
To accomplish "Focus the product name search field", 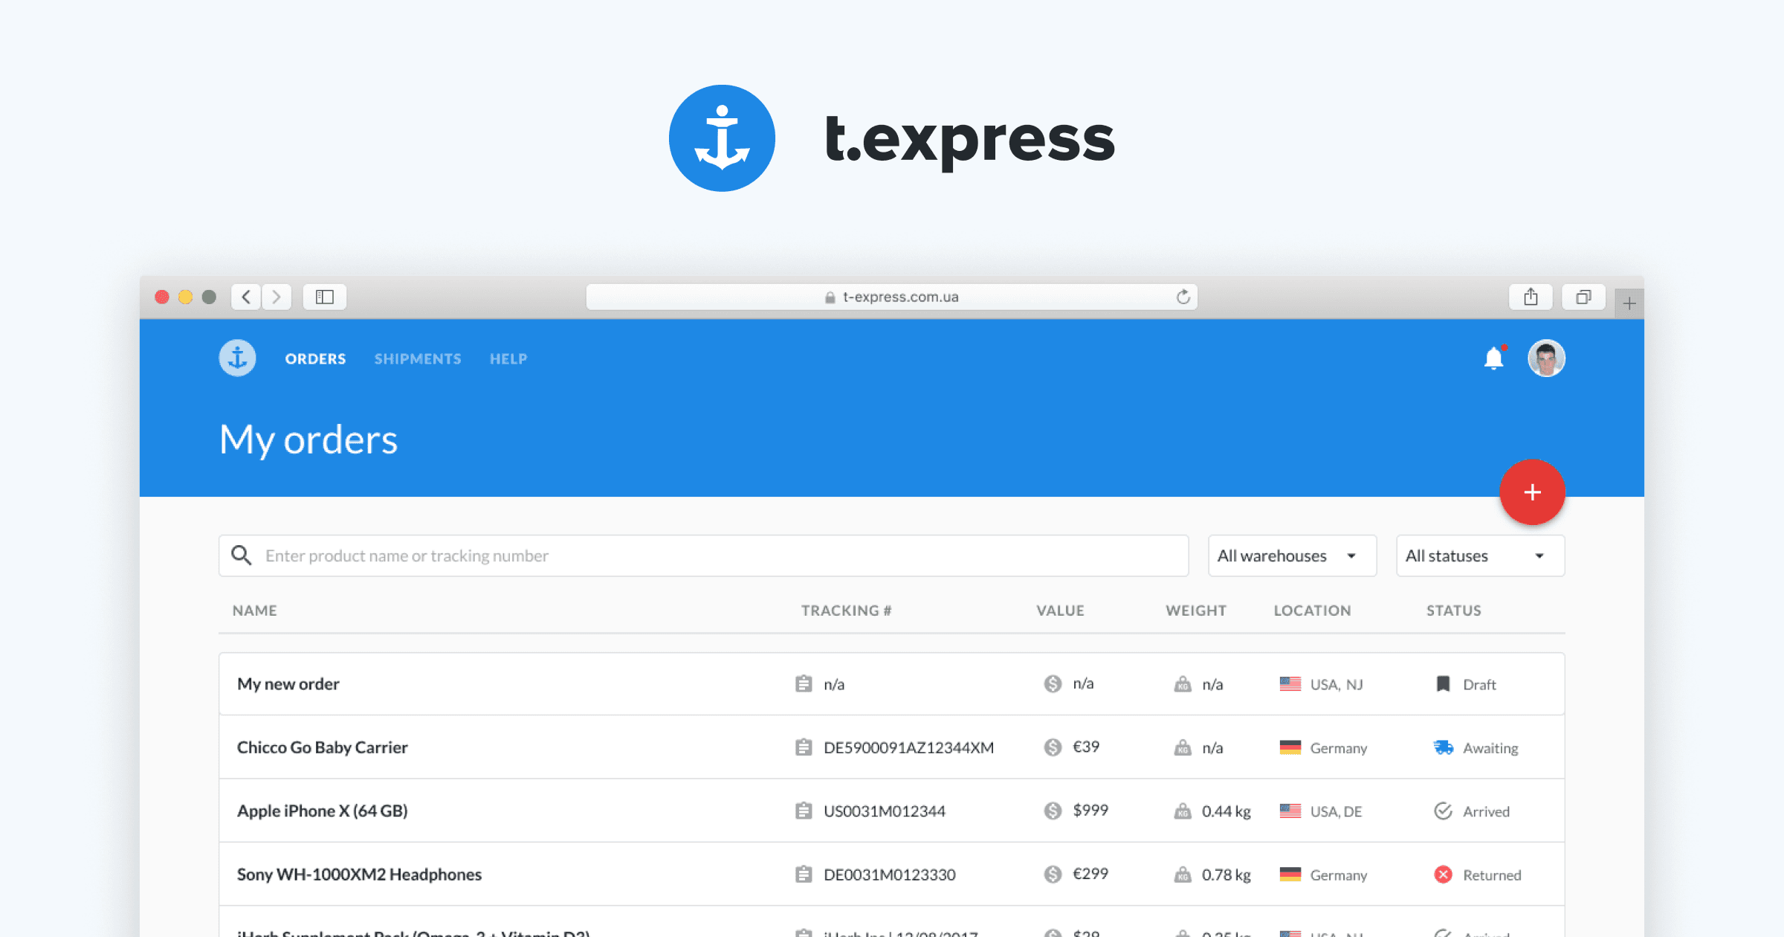I will (x=714, y=556).
